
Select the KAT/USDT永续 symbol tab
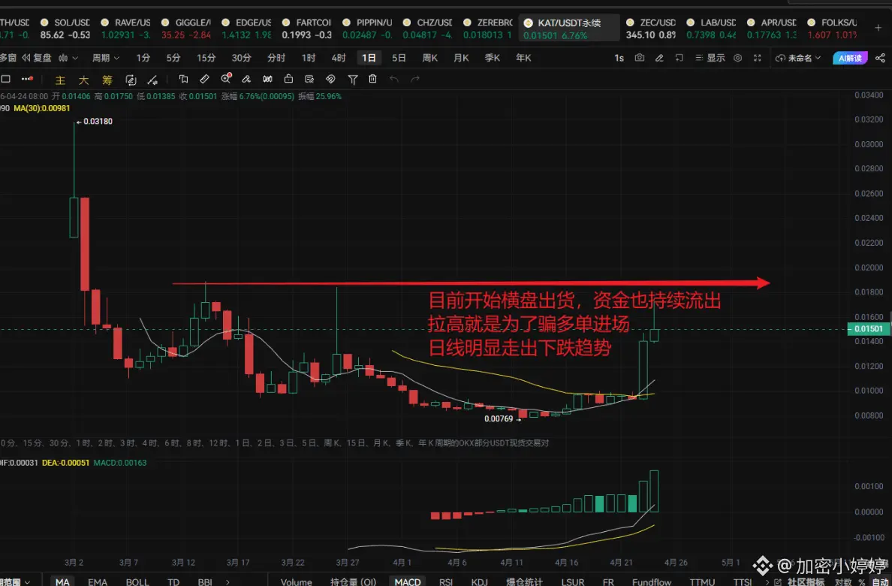click(x=569, y=28)
